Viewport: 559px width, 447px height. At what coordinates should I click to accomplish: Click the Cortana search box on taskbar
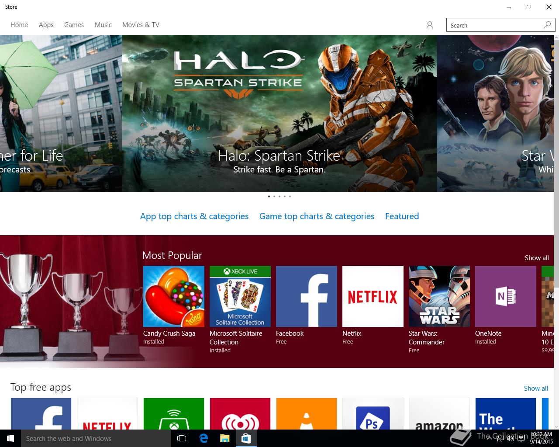pos(96,438)
